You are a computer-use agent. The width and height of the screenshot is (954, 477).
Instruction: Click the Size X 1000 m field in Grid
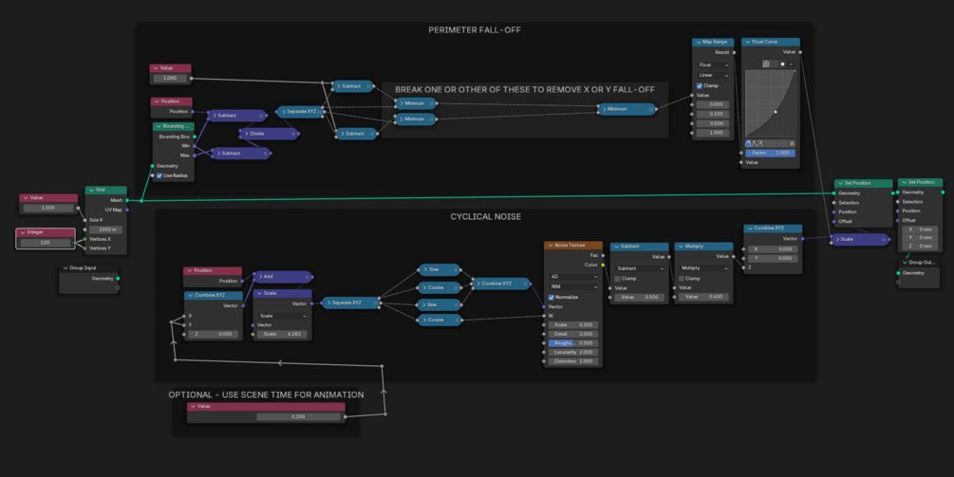pos(106,229)
